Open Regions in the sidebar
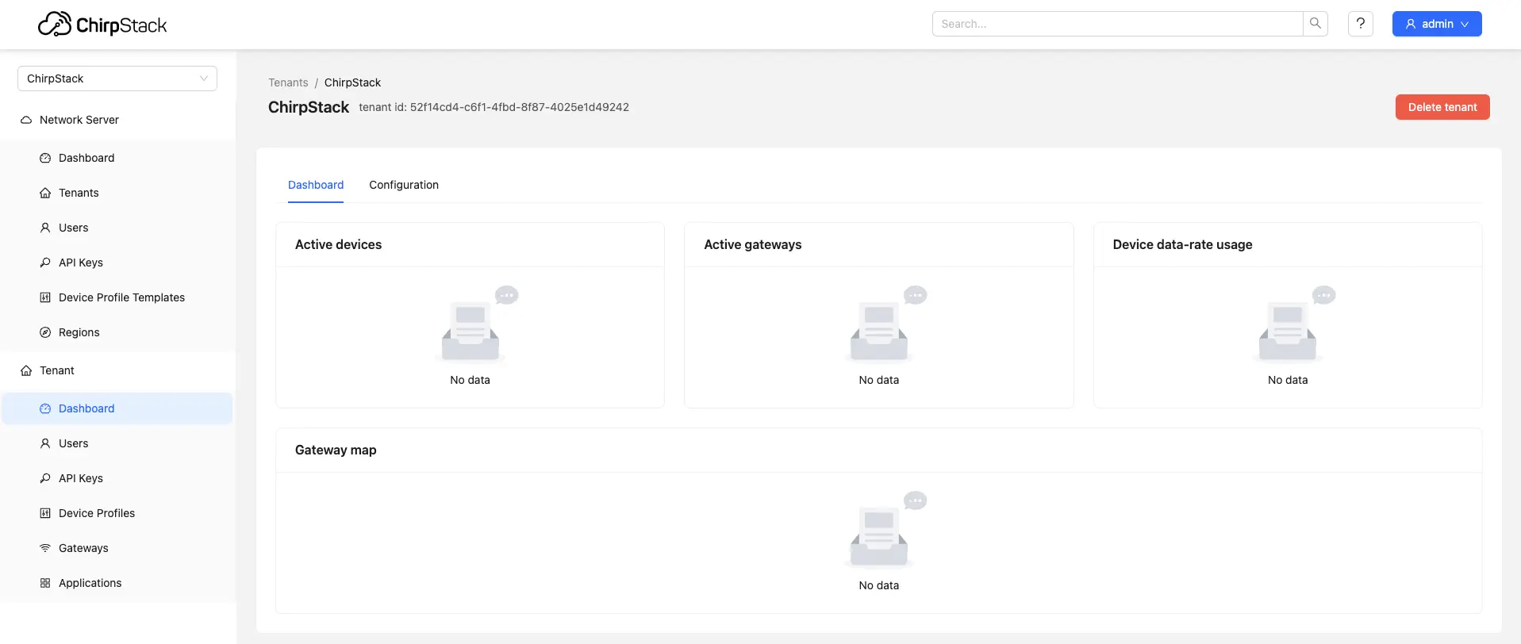Screen dimensions: 1521x644 click(x=117, y=332)
